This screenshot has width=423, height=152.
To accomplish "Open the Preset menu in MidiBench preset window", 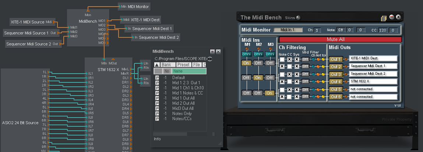I will pos(183,65).
